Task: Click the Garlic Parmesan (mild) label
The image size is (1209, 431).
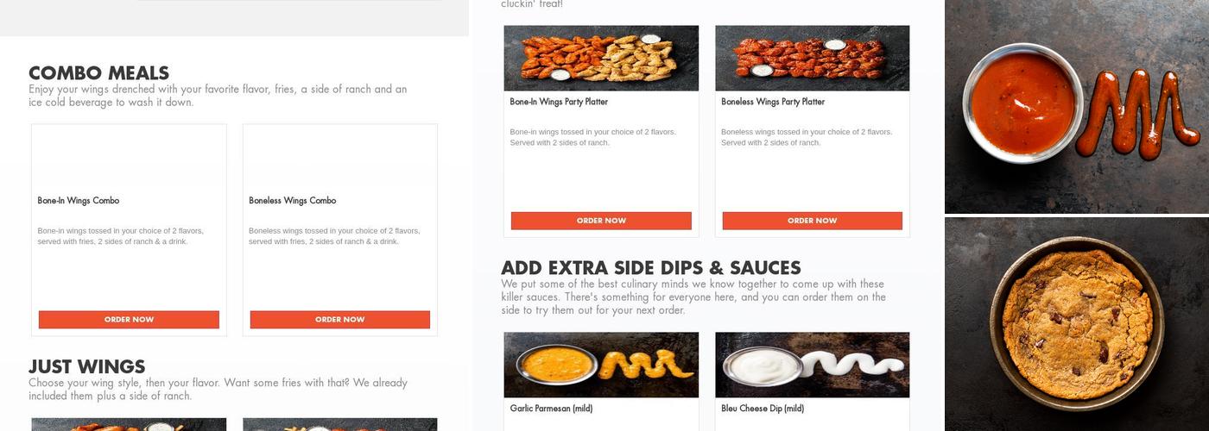Action: (551, 409)
